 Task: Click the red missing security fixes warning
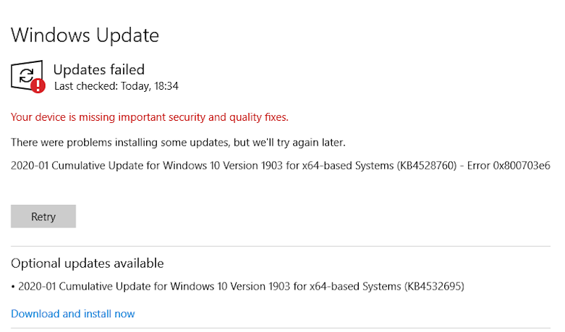coord(150,117)
